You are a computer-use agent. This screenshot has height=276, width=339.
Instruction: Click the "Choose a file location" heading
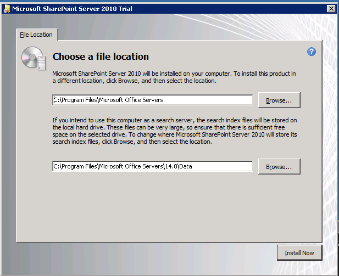pyautogui.click(x=101, y=57)
